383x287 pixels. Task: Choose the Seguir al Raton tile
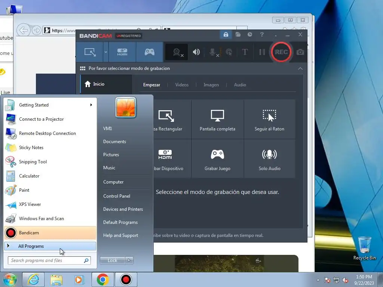click(269, 119)
